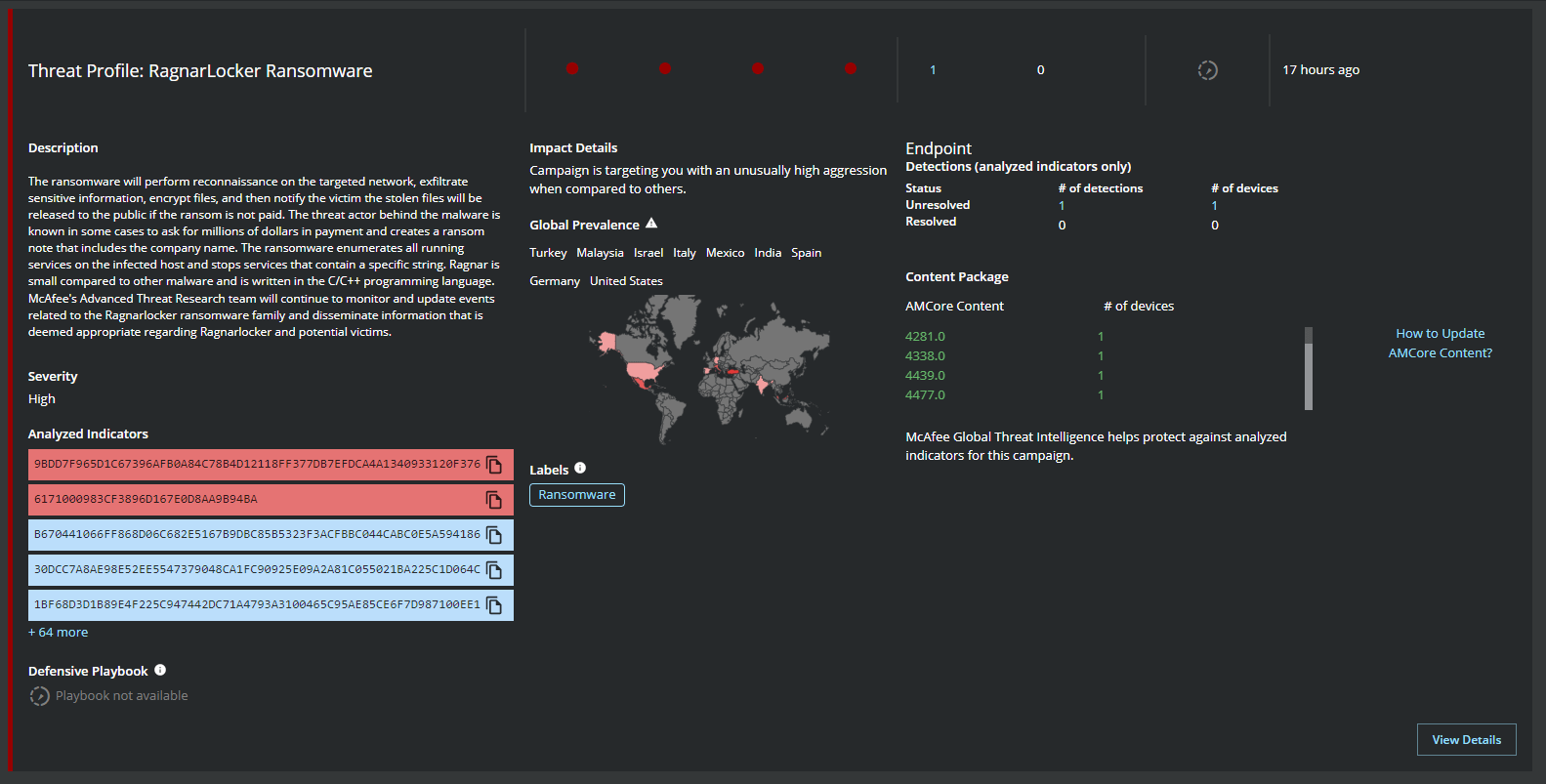This screenshot has width=1546, height=784.
Task: Select the B670441066FF868D06C6 blue indicator row
Action: tap(271, 535)
